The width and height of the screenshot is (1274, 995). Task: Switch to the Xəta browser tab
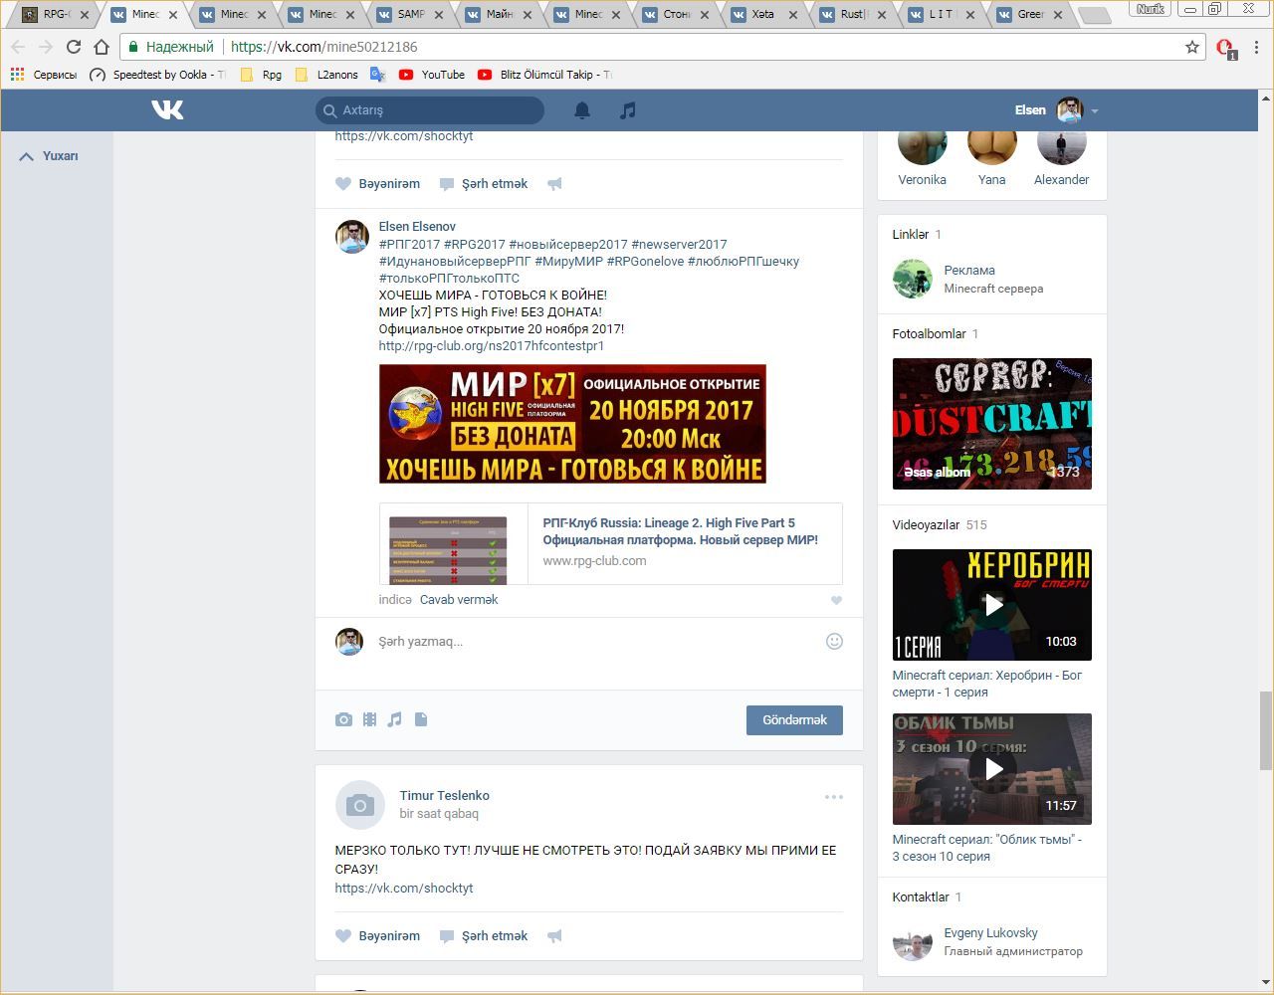763,14
